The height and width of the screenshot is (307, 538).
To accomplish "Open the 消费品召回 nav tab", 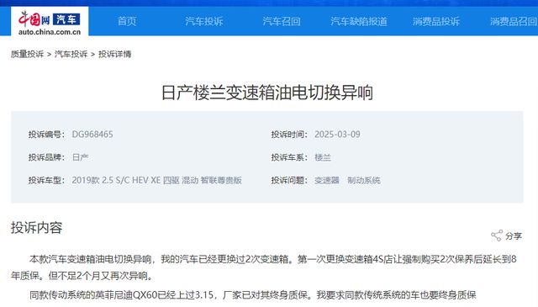I will coord(514,21).
